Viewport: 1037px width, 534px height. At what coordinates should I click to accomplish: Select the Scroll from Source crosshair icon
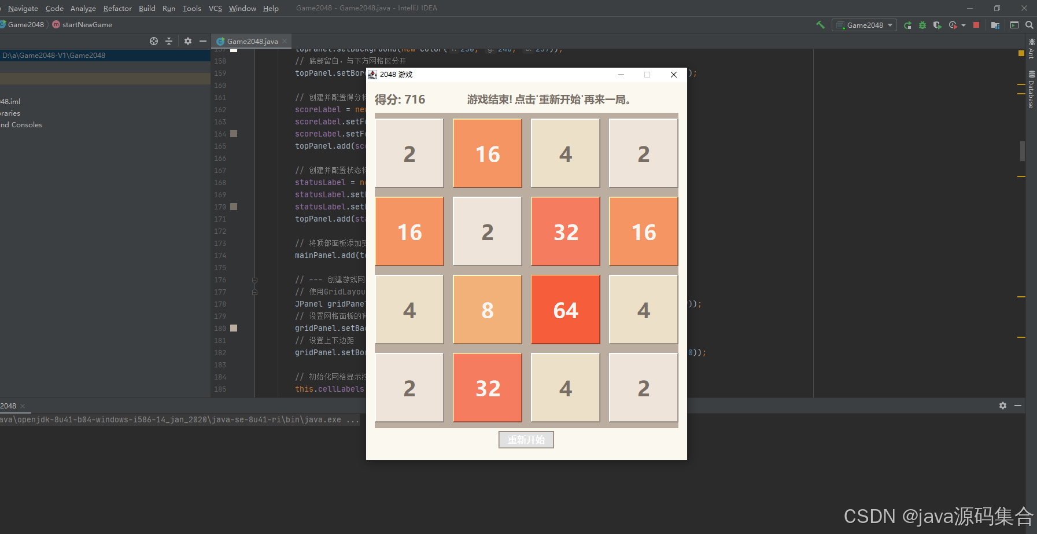coord(153,41)
